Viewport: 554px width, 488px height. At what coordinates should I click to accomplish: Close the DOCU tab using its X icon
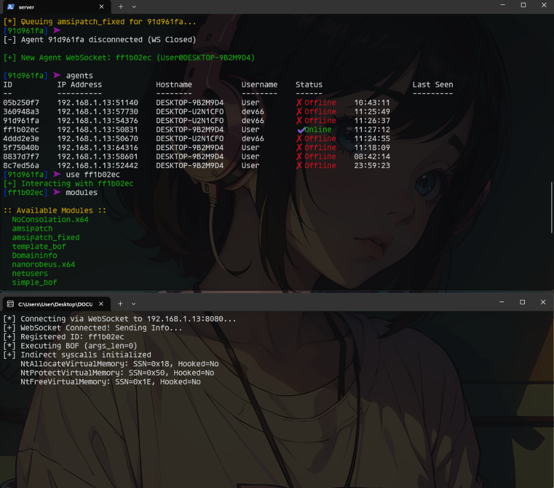coord(101,304)
